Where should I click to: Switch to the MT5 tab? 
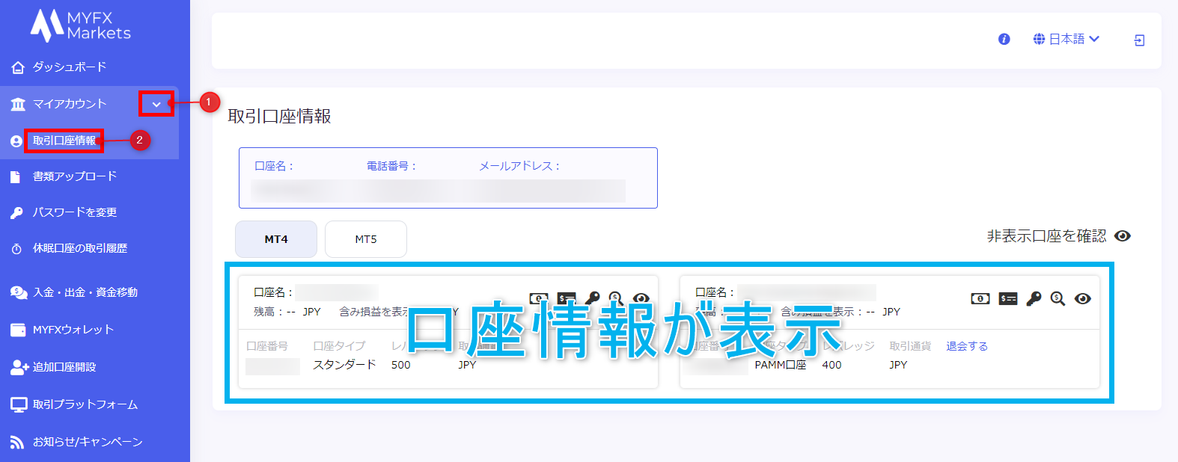366,239
